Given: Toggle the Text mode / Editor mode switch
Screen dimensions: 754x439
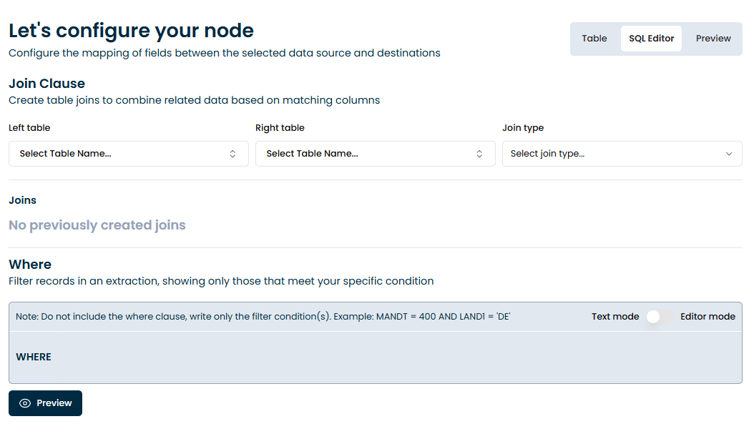Looking at the screenshot, I should pos(660,317).
